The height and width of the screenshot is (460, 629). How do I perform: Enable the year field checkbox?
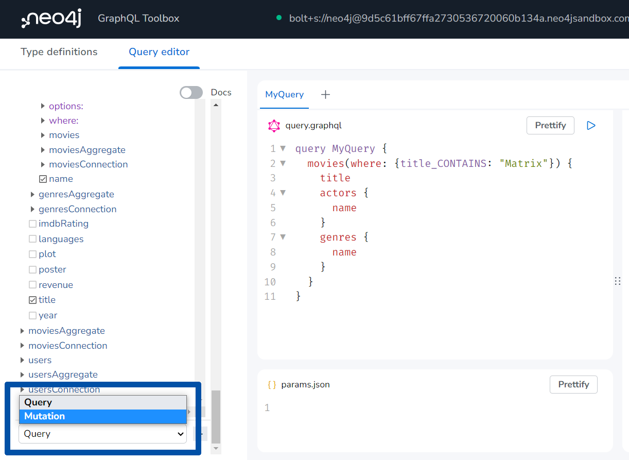33,316
